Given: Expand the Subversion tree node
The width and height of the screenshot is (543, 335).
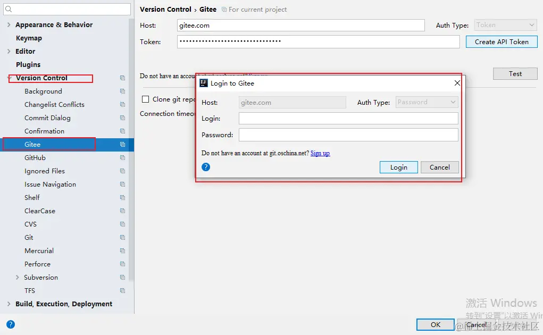Looking at the screenshot, I should point(18,277).
